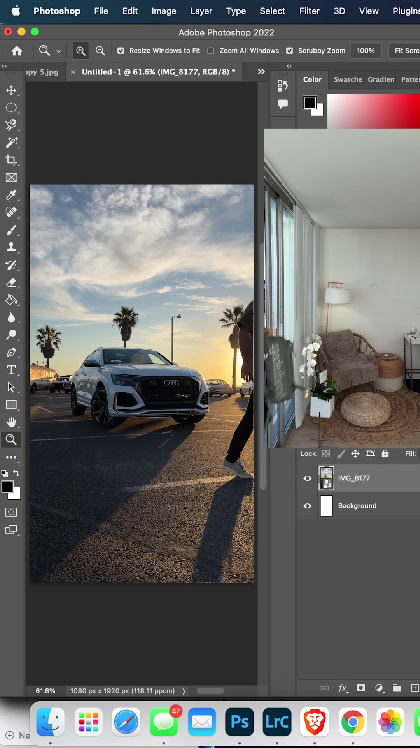Select the Horizontal Type tool
The height and width of the screenshot is (748, 420).
(x=11, y=370)
